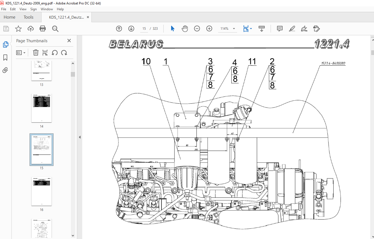Click the upload to cloud icon

[30, 29]
